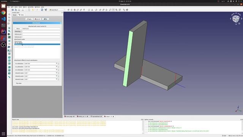Click the first Assembly toolbar icon
Viewport: 243px width, 137px height.
pos(68,10)
